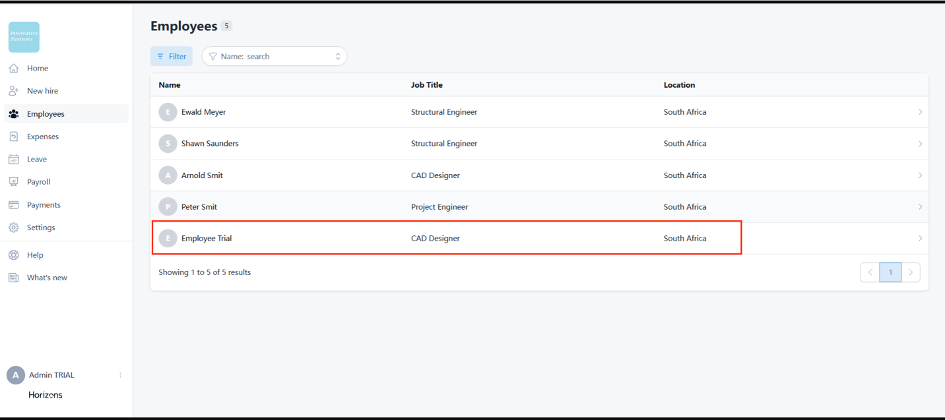Click the Home icon in sidebar
945x420 pixels.
click(x=13, y=69)
